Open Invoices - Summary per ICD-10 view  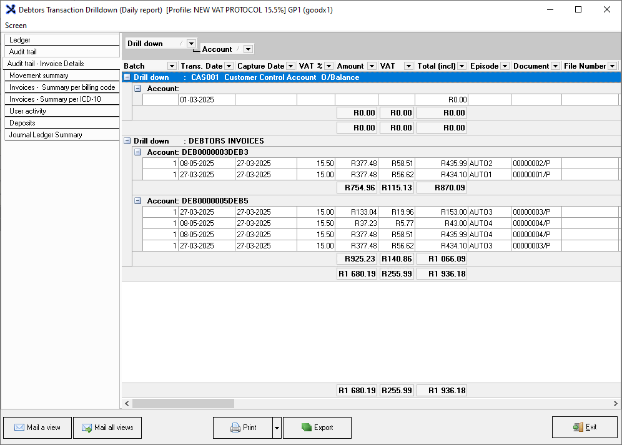55,99
